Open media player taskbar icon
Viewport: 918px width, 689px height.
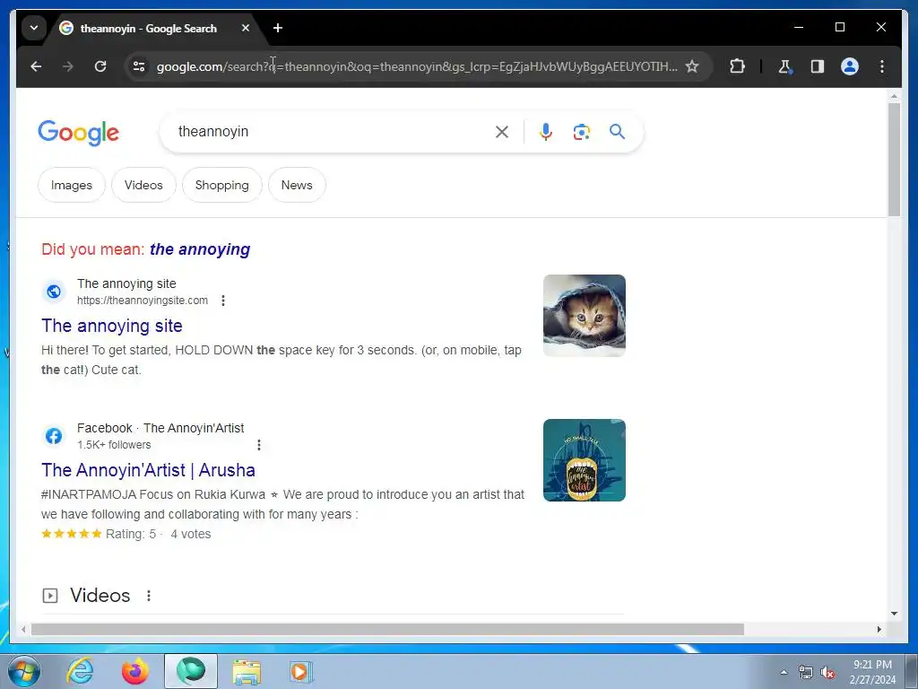(301, 671)
